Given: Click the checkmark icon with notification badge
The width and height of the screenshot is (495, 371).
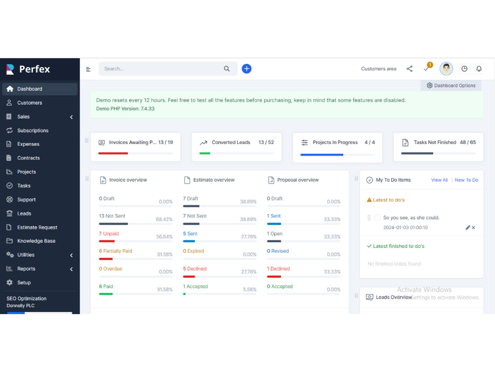Looking at the screenshot, I should tap(426, 70).
